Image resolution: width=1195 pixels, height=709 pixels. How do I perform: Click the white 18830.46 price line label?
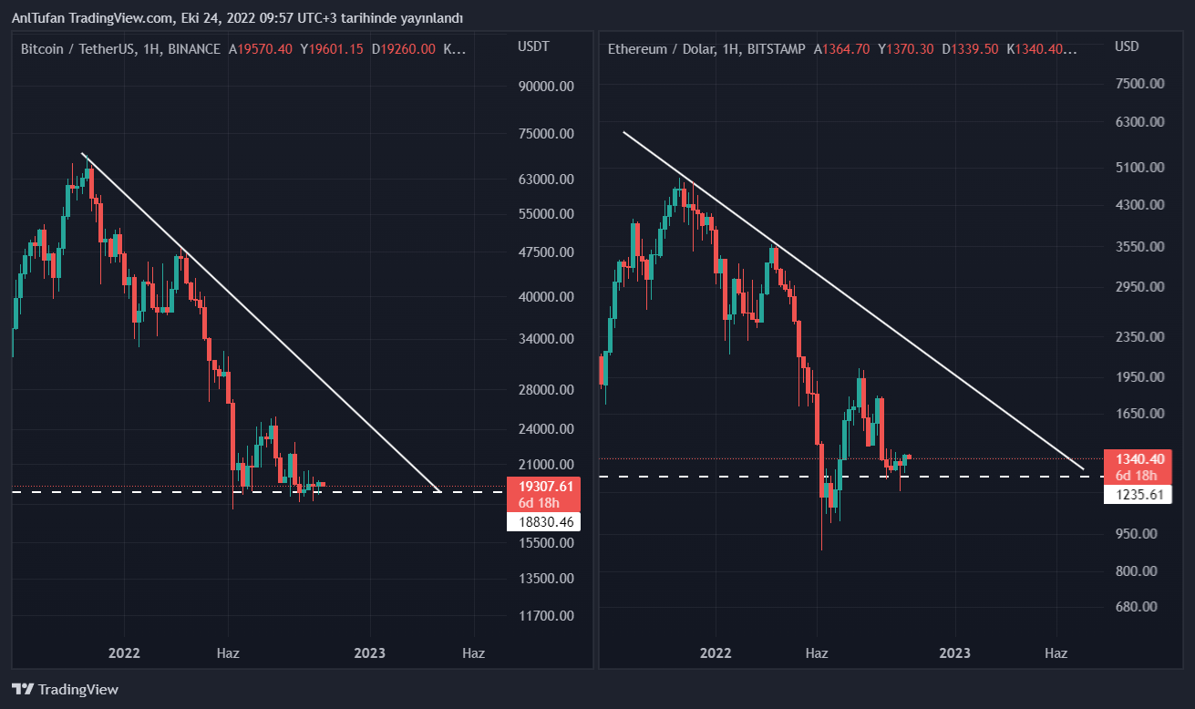click(x=542, y=522)
